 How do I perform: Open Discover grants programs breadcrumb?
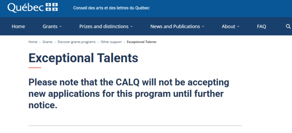pyautogui.click(x=76, y=42)
